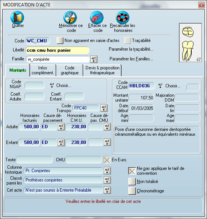Screen dimensions: 207x219
Task: Enable the Traçabilité checkbox
Action: [x=127, y=40]
